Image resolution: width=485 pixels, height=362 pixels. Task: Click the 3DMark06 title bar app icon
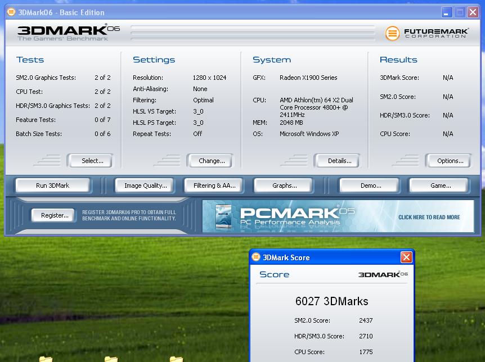(11, 12)
